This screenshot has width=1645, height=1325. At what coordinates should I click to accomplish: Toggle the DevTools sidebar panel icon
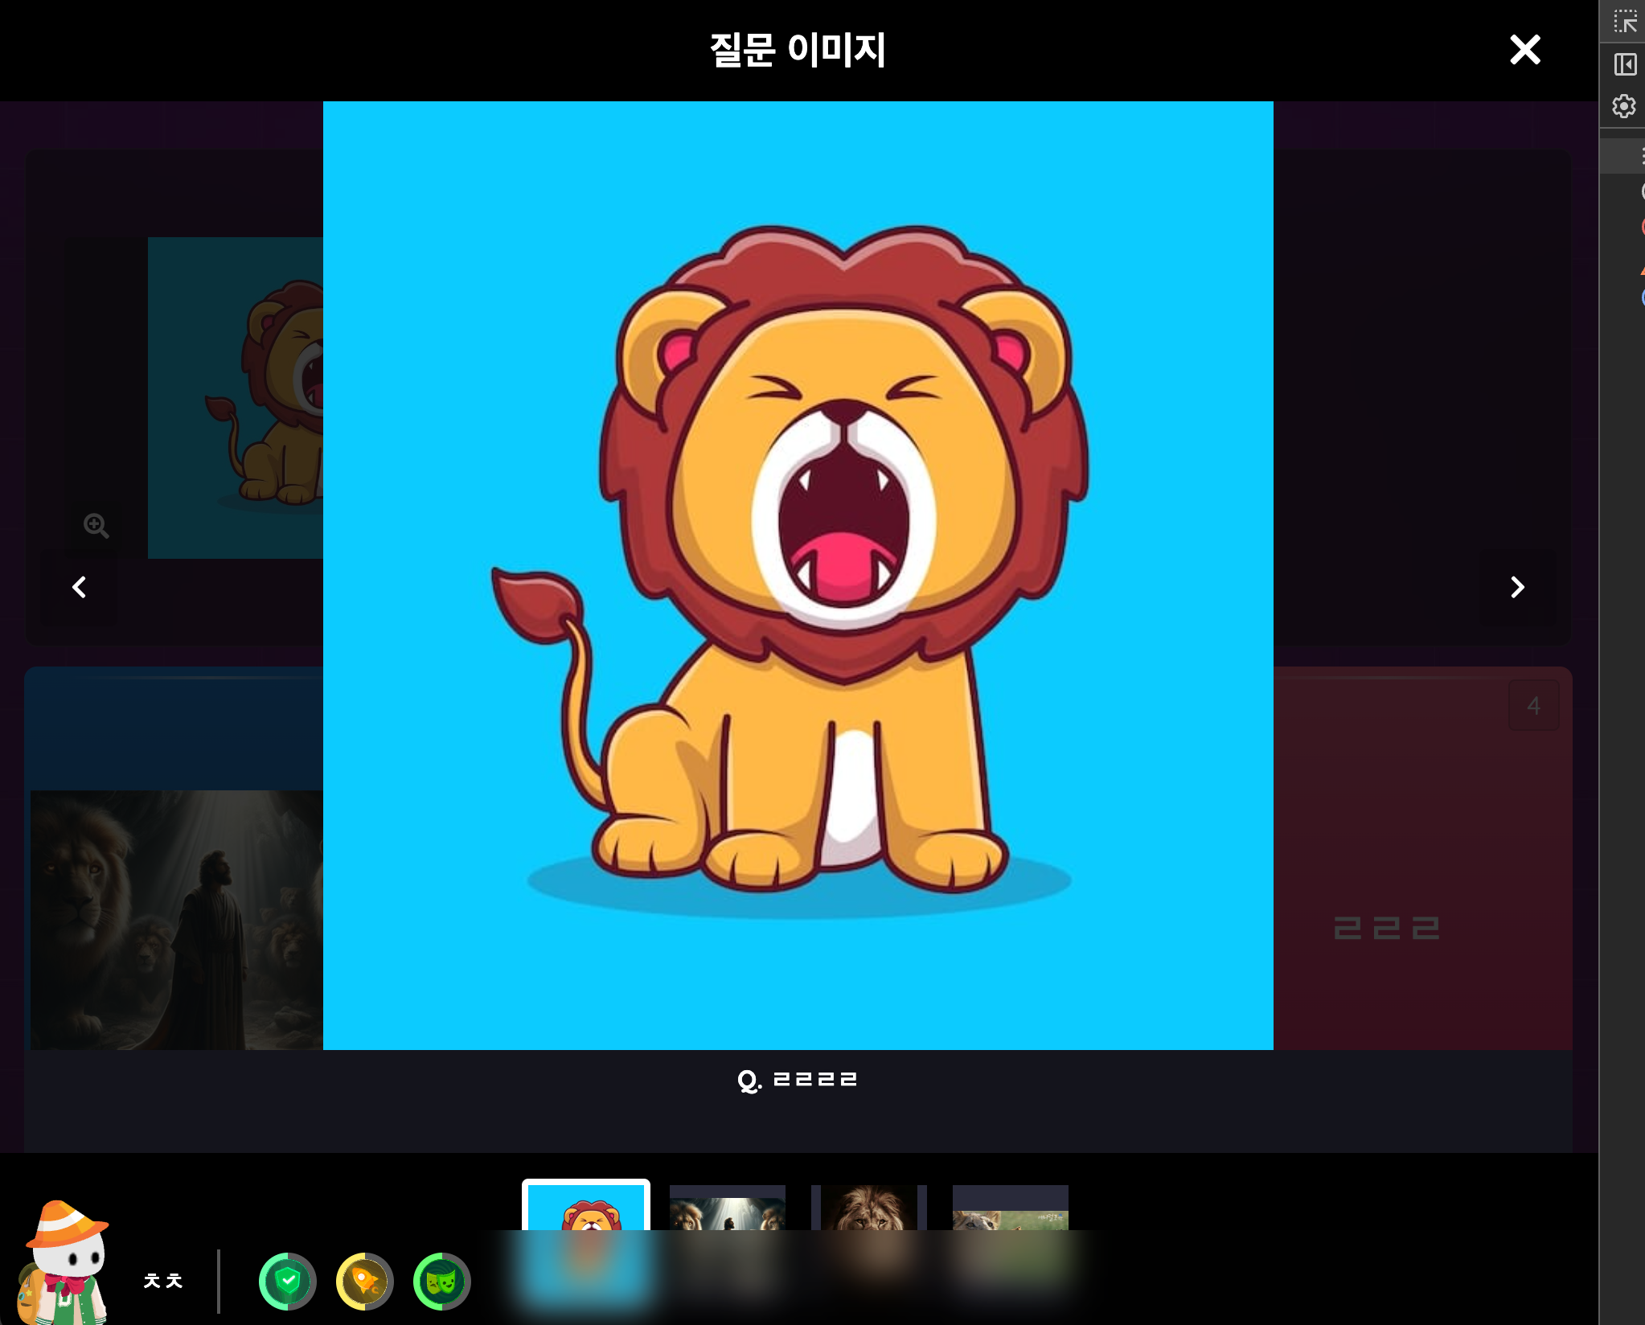click(1625, 64)
